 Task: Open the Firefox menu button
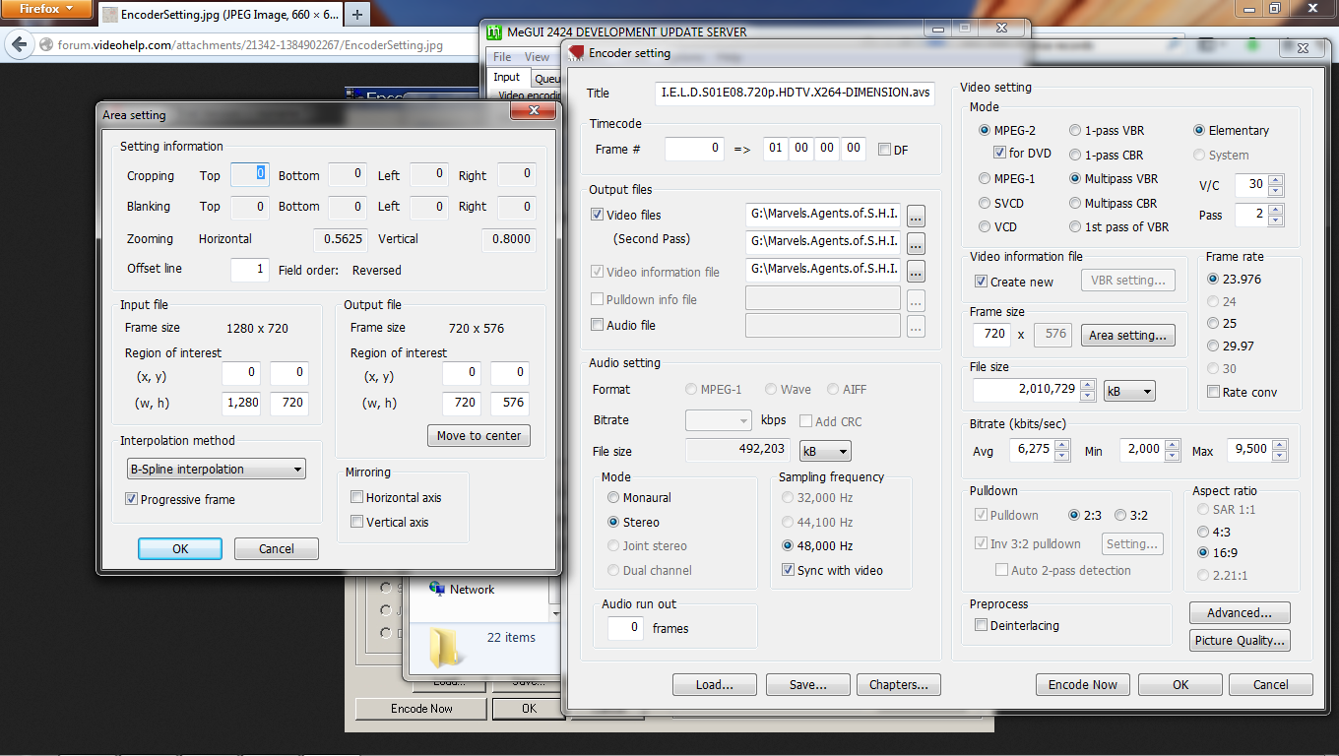click(47, 10)
